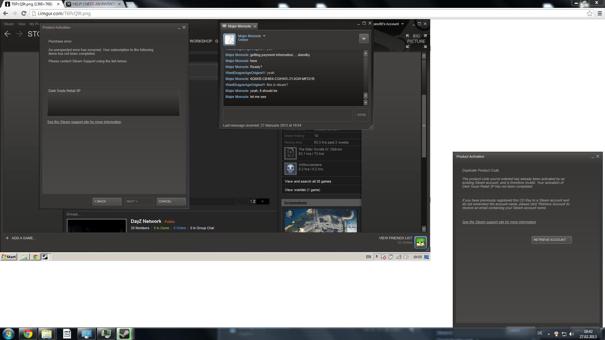Viewport: 605px width, 340px height.
Task: Reload the imgur page
Action: click(x=24, y=13)
